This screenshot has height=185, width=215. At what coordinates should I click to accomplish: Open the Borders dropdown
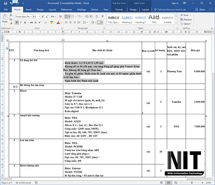coord(102,22)
